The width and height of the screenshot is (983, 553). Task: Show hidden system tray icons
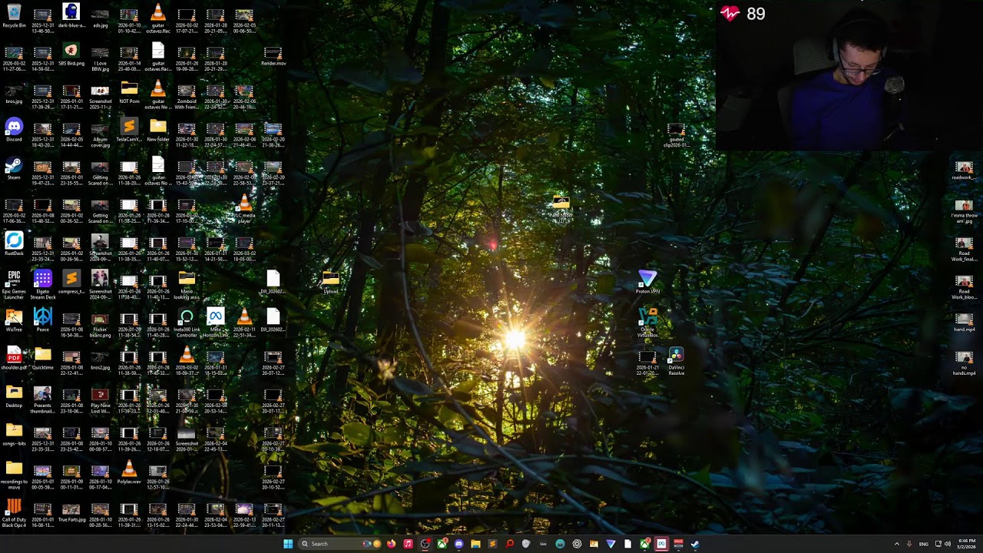[896, 544]
